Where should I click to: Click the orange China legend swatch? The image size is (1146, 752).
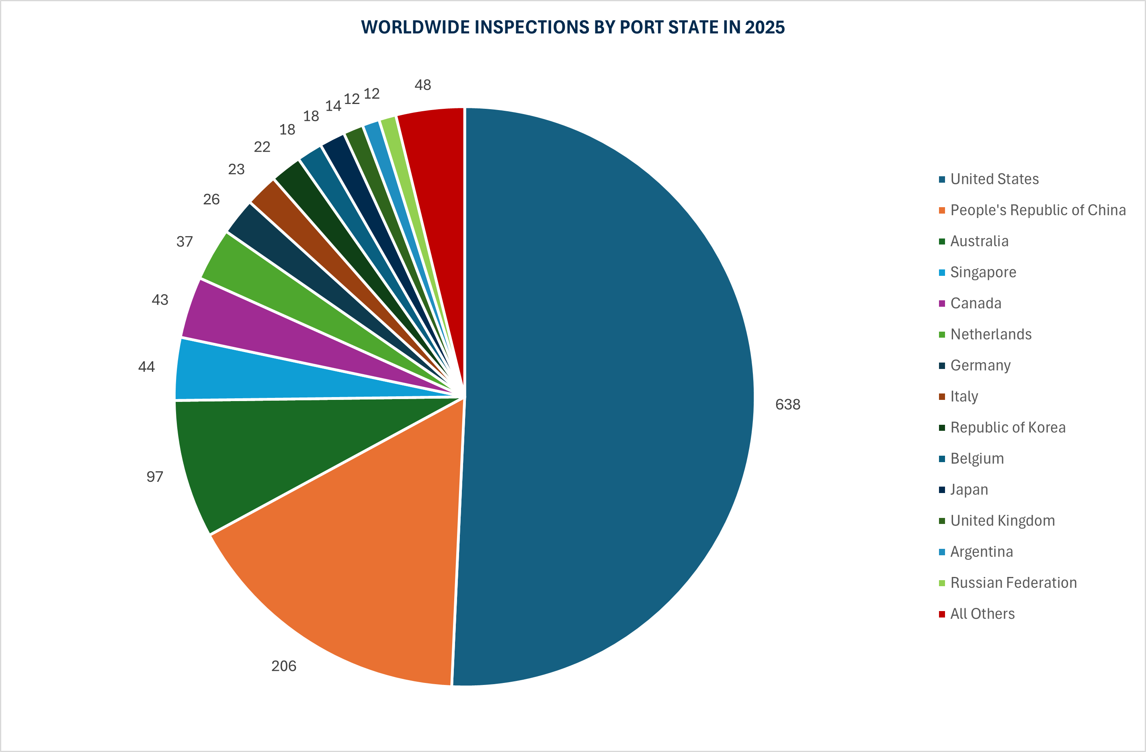(x=942, y=211)
